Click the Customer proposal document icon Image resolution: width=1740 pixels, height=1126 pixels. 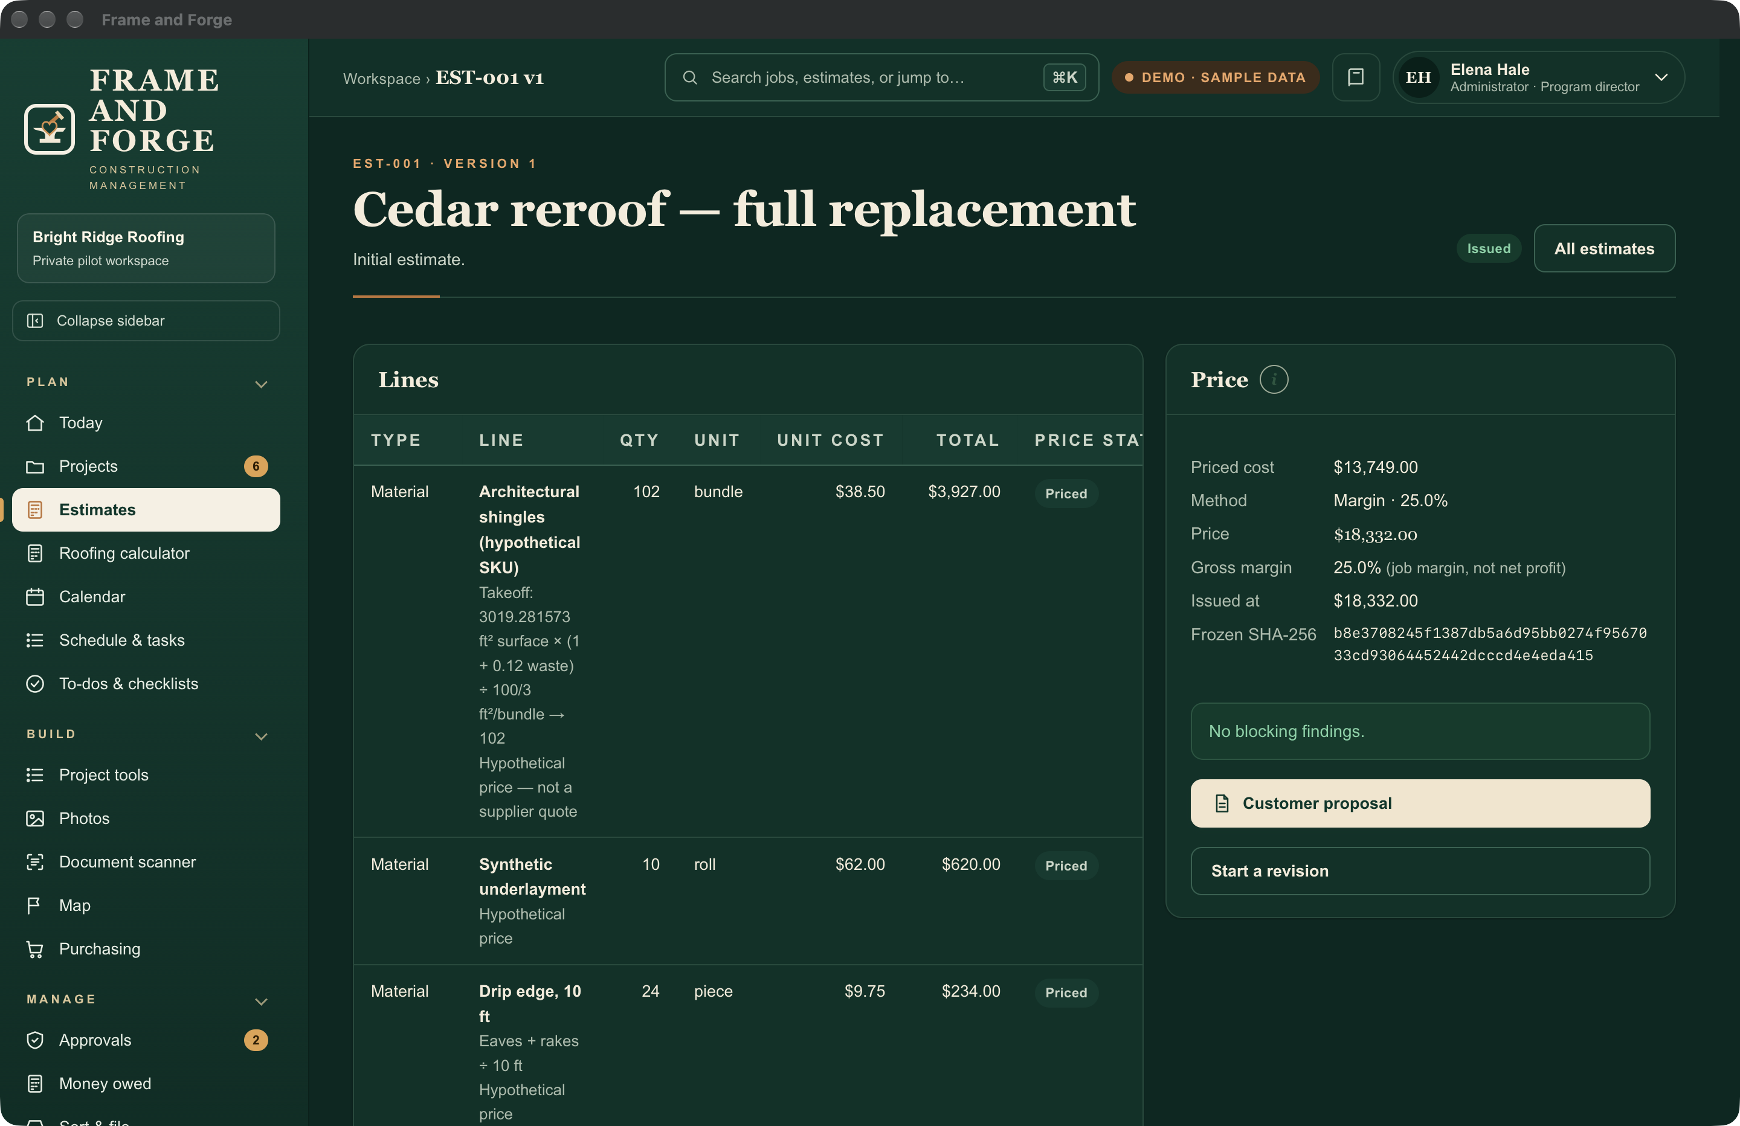(x=1222, y=803)
